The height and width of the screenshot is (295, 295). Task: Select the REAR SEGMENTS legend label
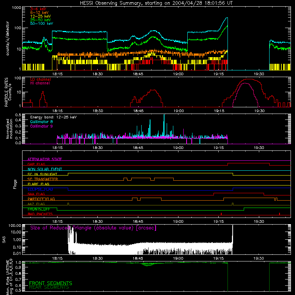pyautogui.click(x=49, y=287)
